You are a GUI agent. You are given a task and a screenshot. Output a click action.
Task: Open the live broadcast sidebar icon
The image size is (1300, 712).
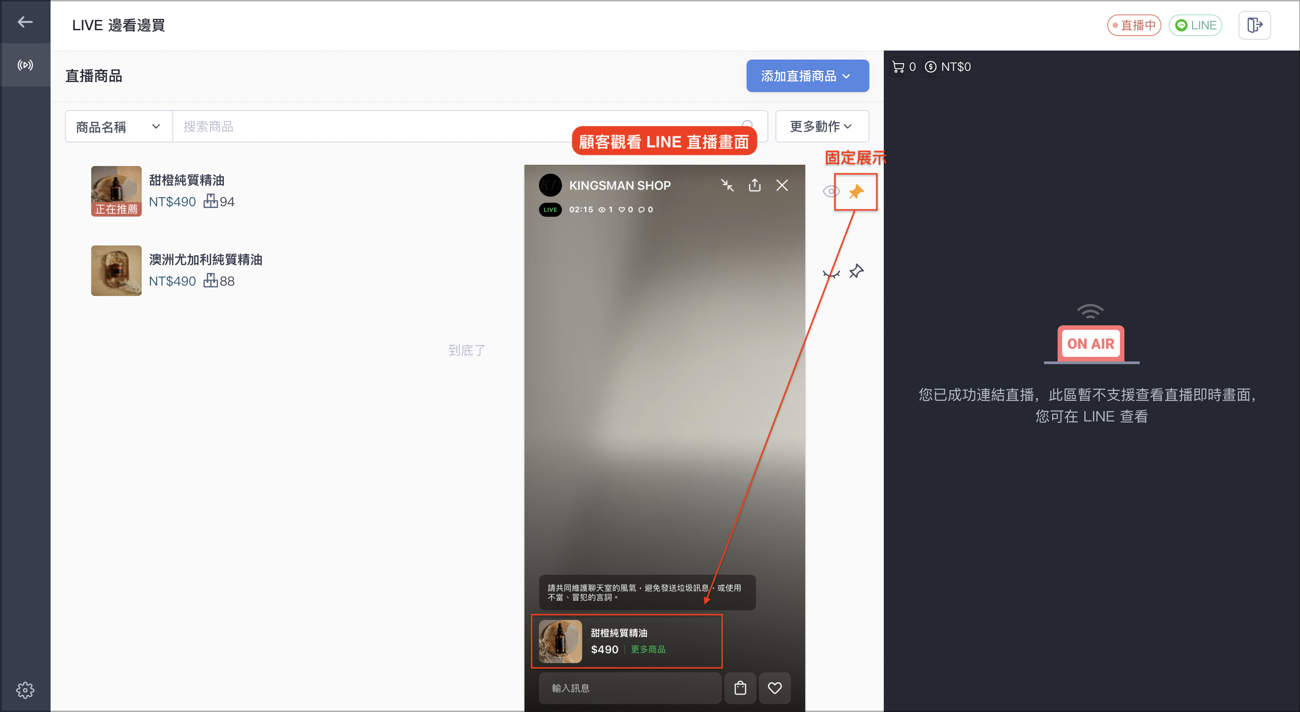point(25,65)
